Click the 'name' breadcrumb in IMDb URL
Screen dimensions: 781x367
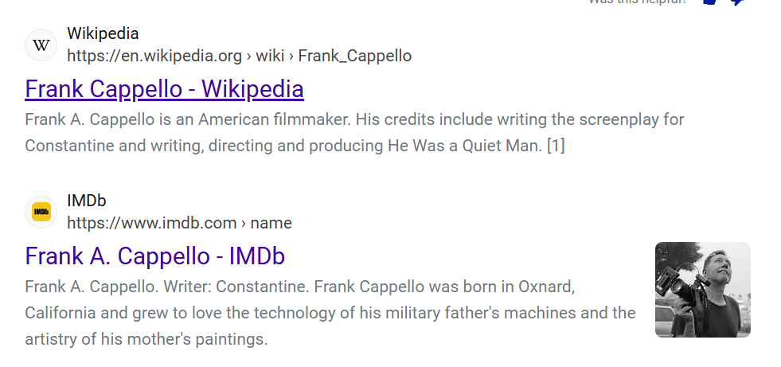pos(271,223)
